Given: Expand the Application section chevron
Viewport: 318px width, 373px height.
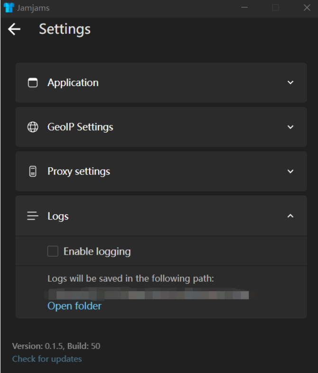Looking at the screenshot, I should pos(290,83).
